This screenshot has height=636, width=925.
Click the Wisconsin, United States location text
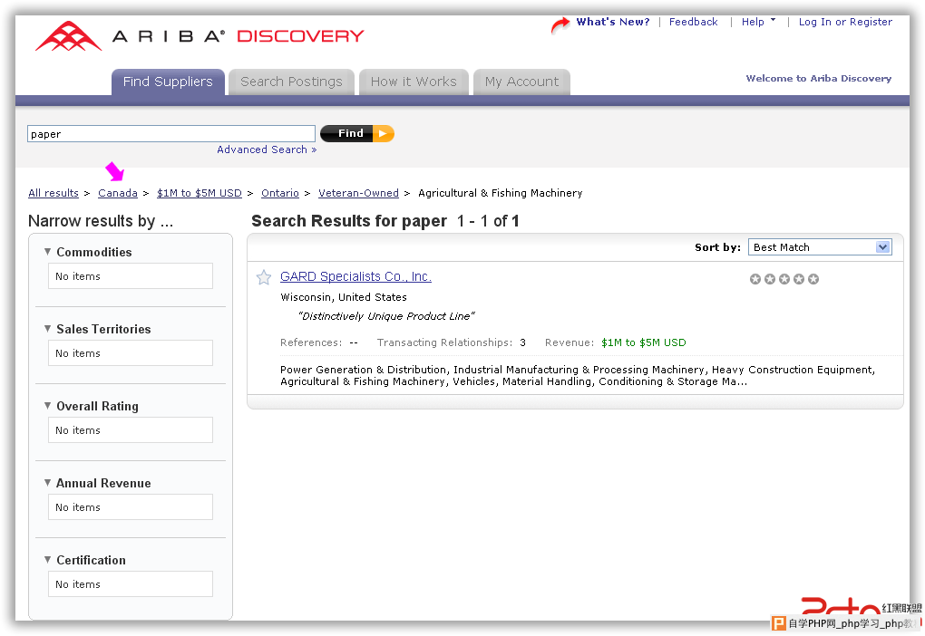(x=344, y=297)
